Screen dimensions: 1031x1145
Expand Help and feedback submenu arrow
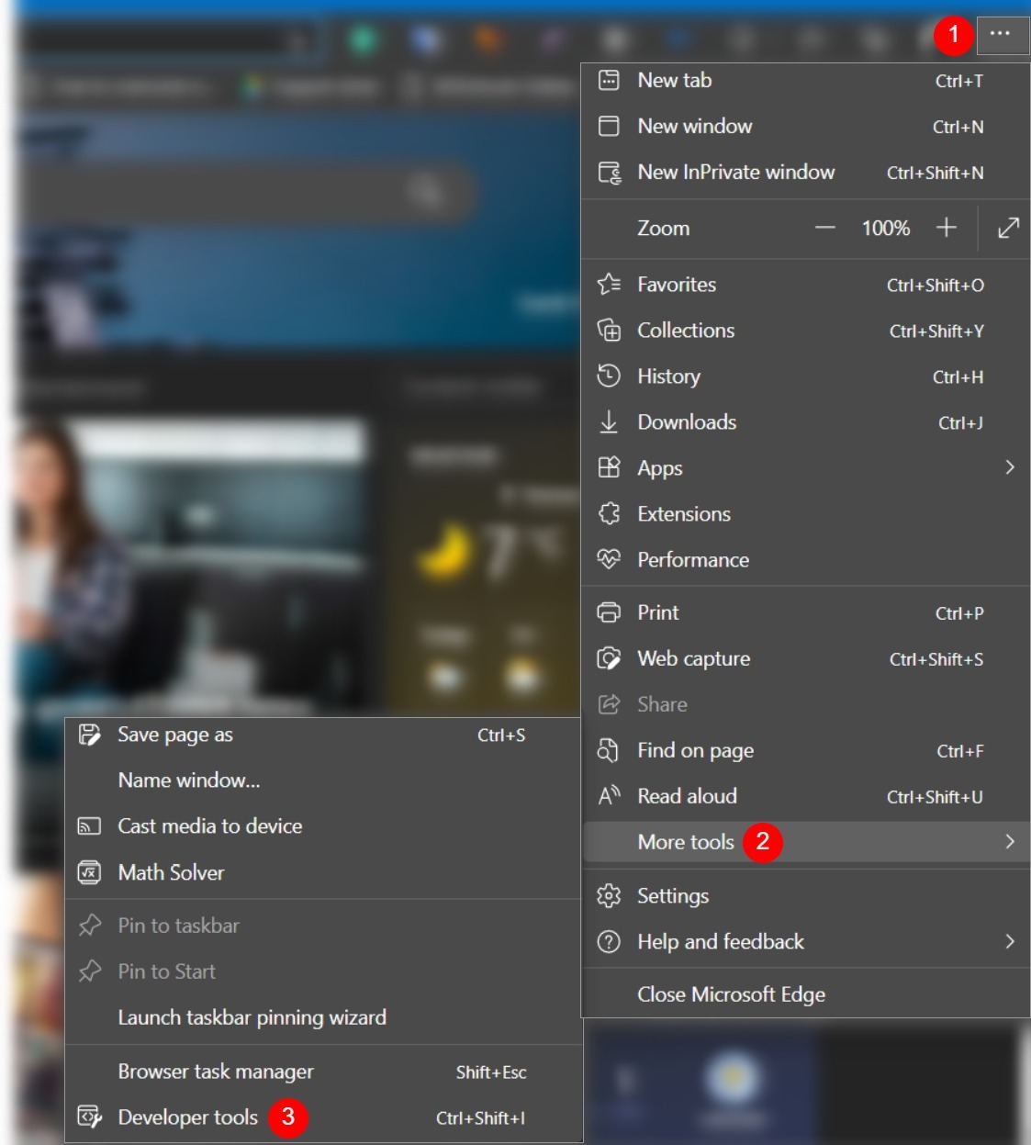pyautogui.click(x=1010, y=942)
